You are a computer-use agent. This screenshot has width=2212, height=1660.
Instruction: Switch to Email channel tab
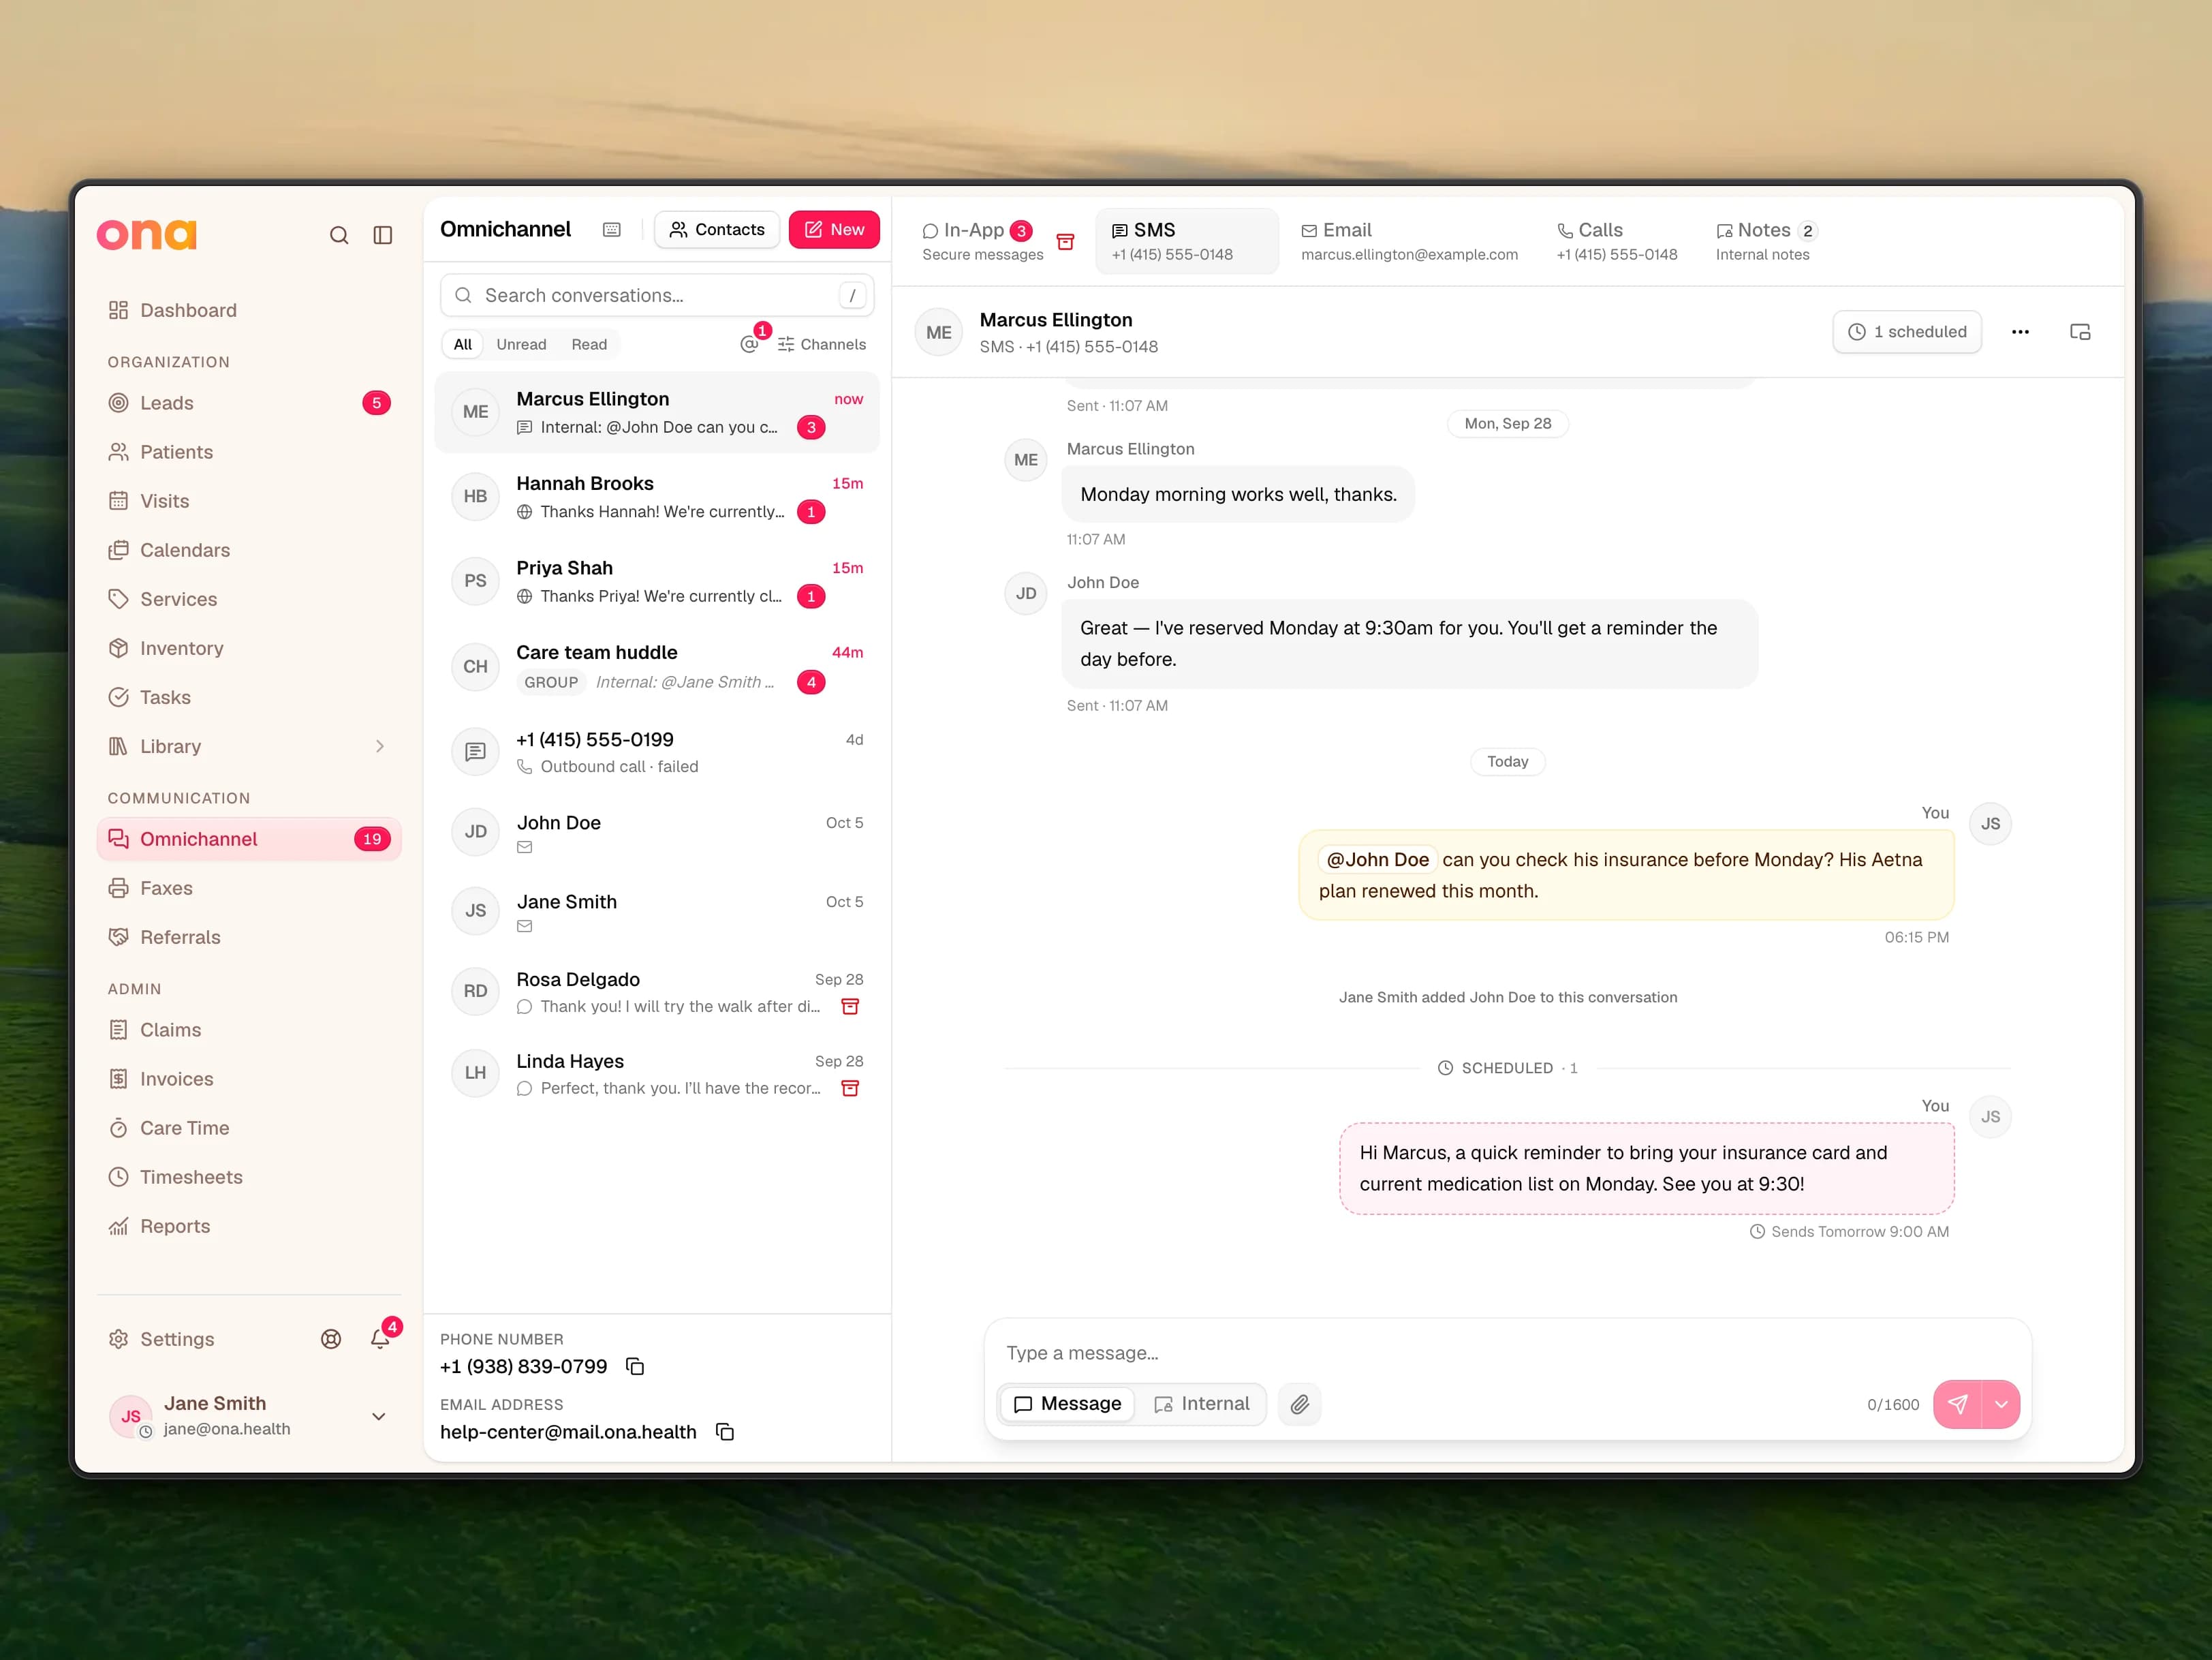pos(1409,241)
